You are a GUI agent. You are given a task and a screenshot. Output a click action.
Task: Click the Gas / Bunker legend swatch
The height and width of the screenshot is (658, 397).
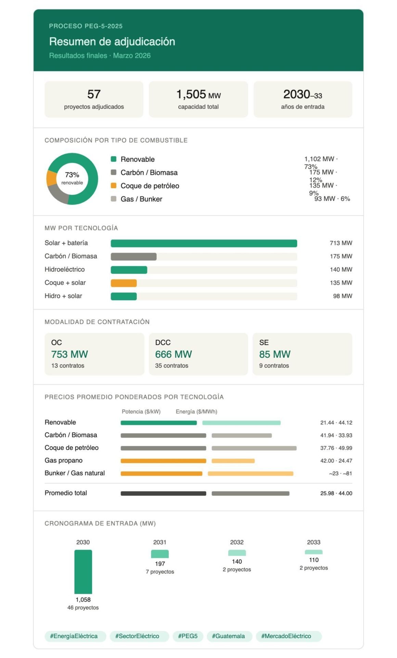[114, 199]
